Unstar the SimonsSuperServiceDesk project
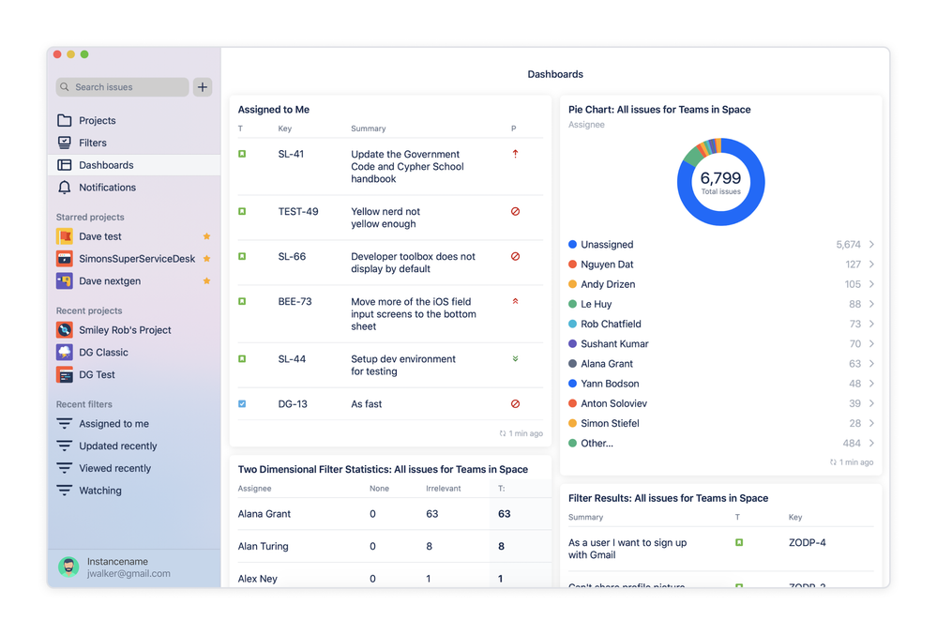Viewport: 937px width, 635px height. click(208, 259)
